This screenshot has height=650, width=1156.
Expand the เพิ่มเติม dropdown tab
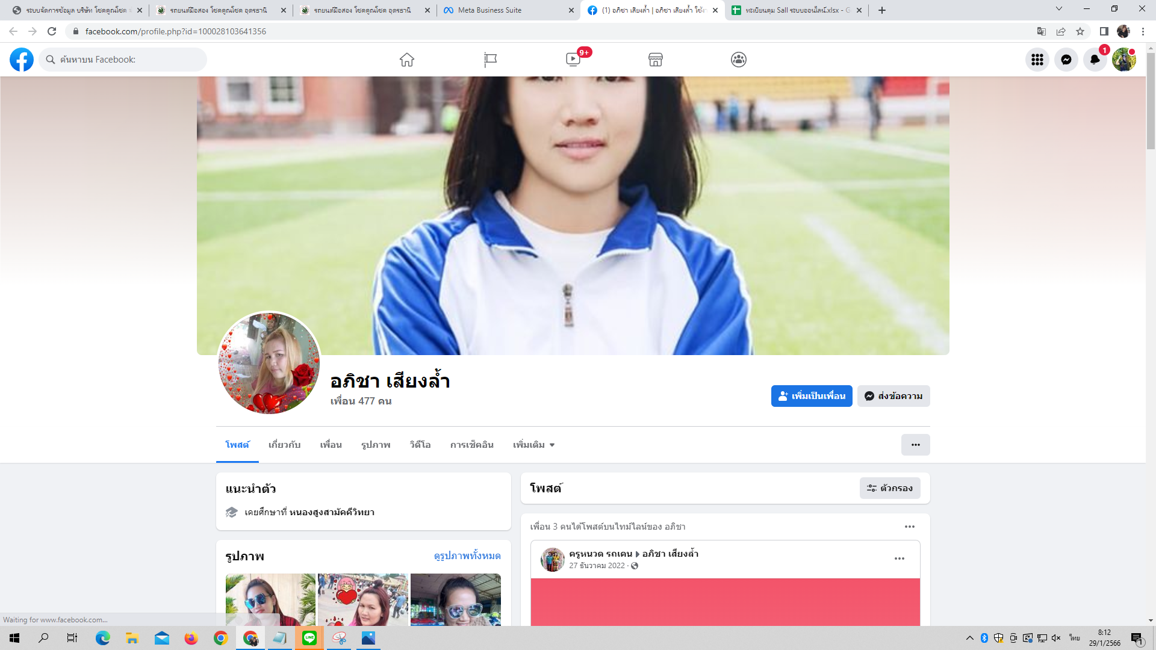pyautogui.click(x=533, y=445)
